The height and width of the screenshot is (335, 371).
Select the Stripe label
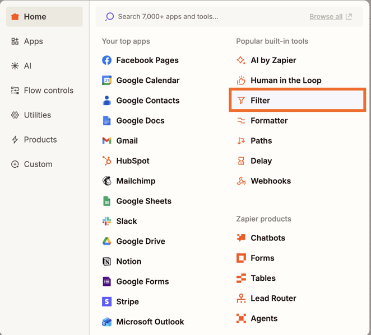[x=128, y=301]
